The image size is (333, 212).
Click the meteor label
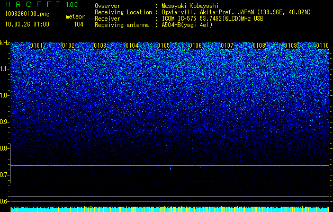[75, 16]
